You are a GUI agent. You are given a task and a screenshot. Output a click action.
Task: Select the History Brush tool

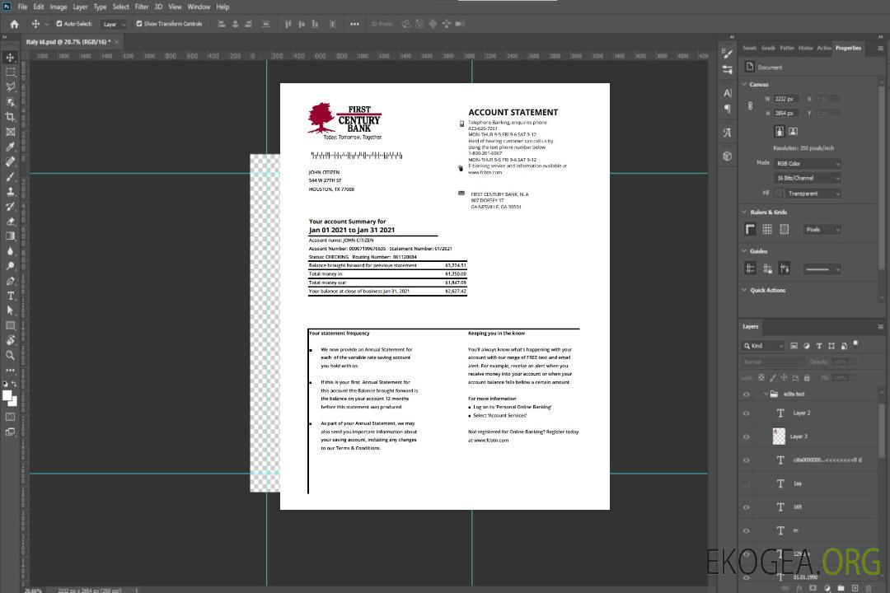10,207
